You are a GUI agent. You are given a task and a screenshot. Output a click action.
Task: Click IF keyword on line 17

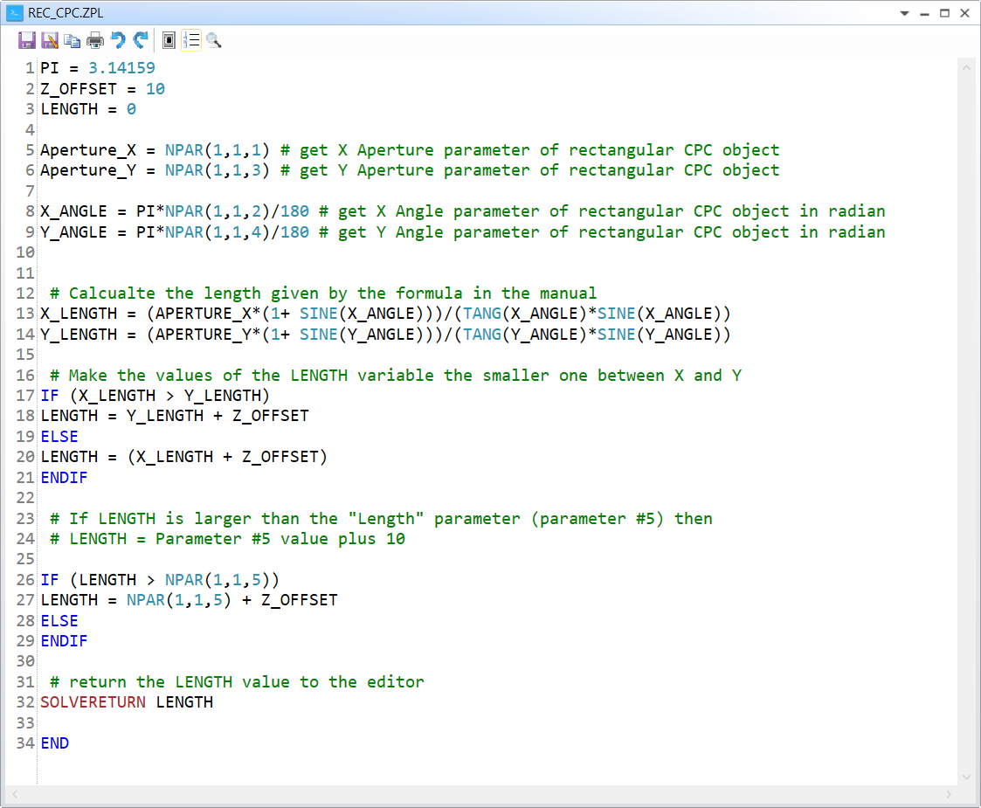point(50,395)
